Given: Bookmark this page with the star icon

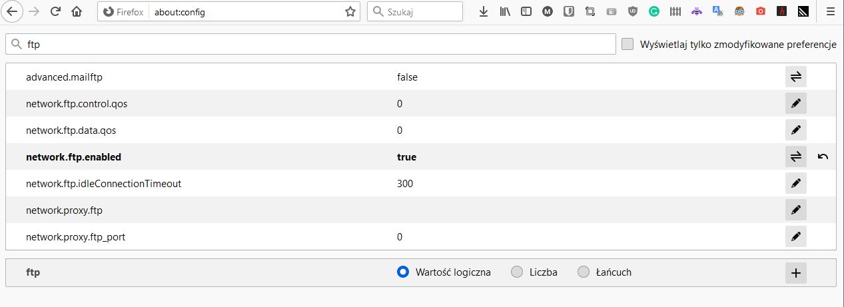Looking at the screenshot, I should tap(350, 11).
